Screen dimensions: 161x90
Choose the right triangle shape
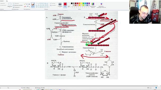point(37,5)
